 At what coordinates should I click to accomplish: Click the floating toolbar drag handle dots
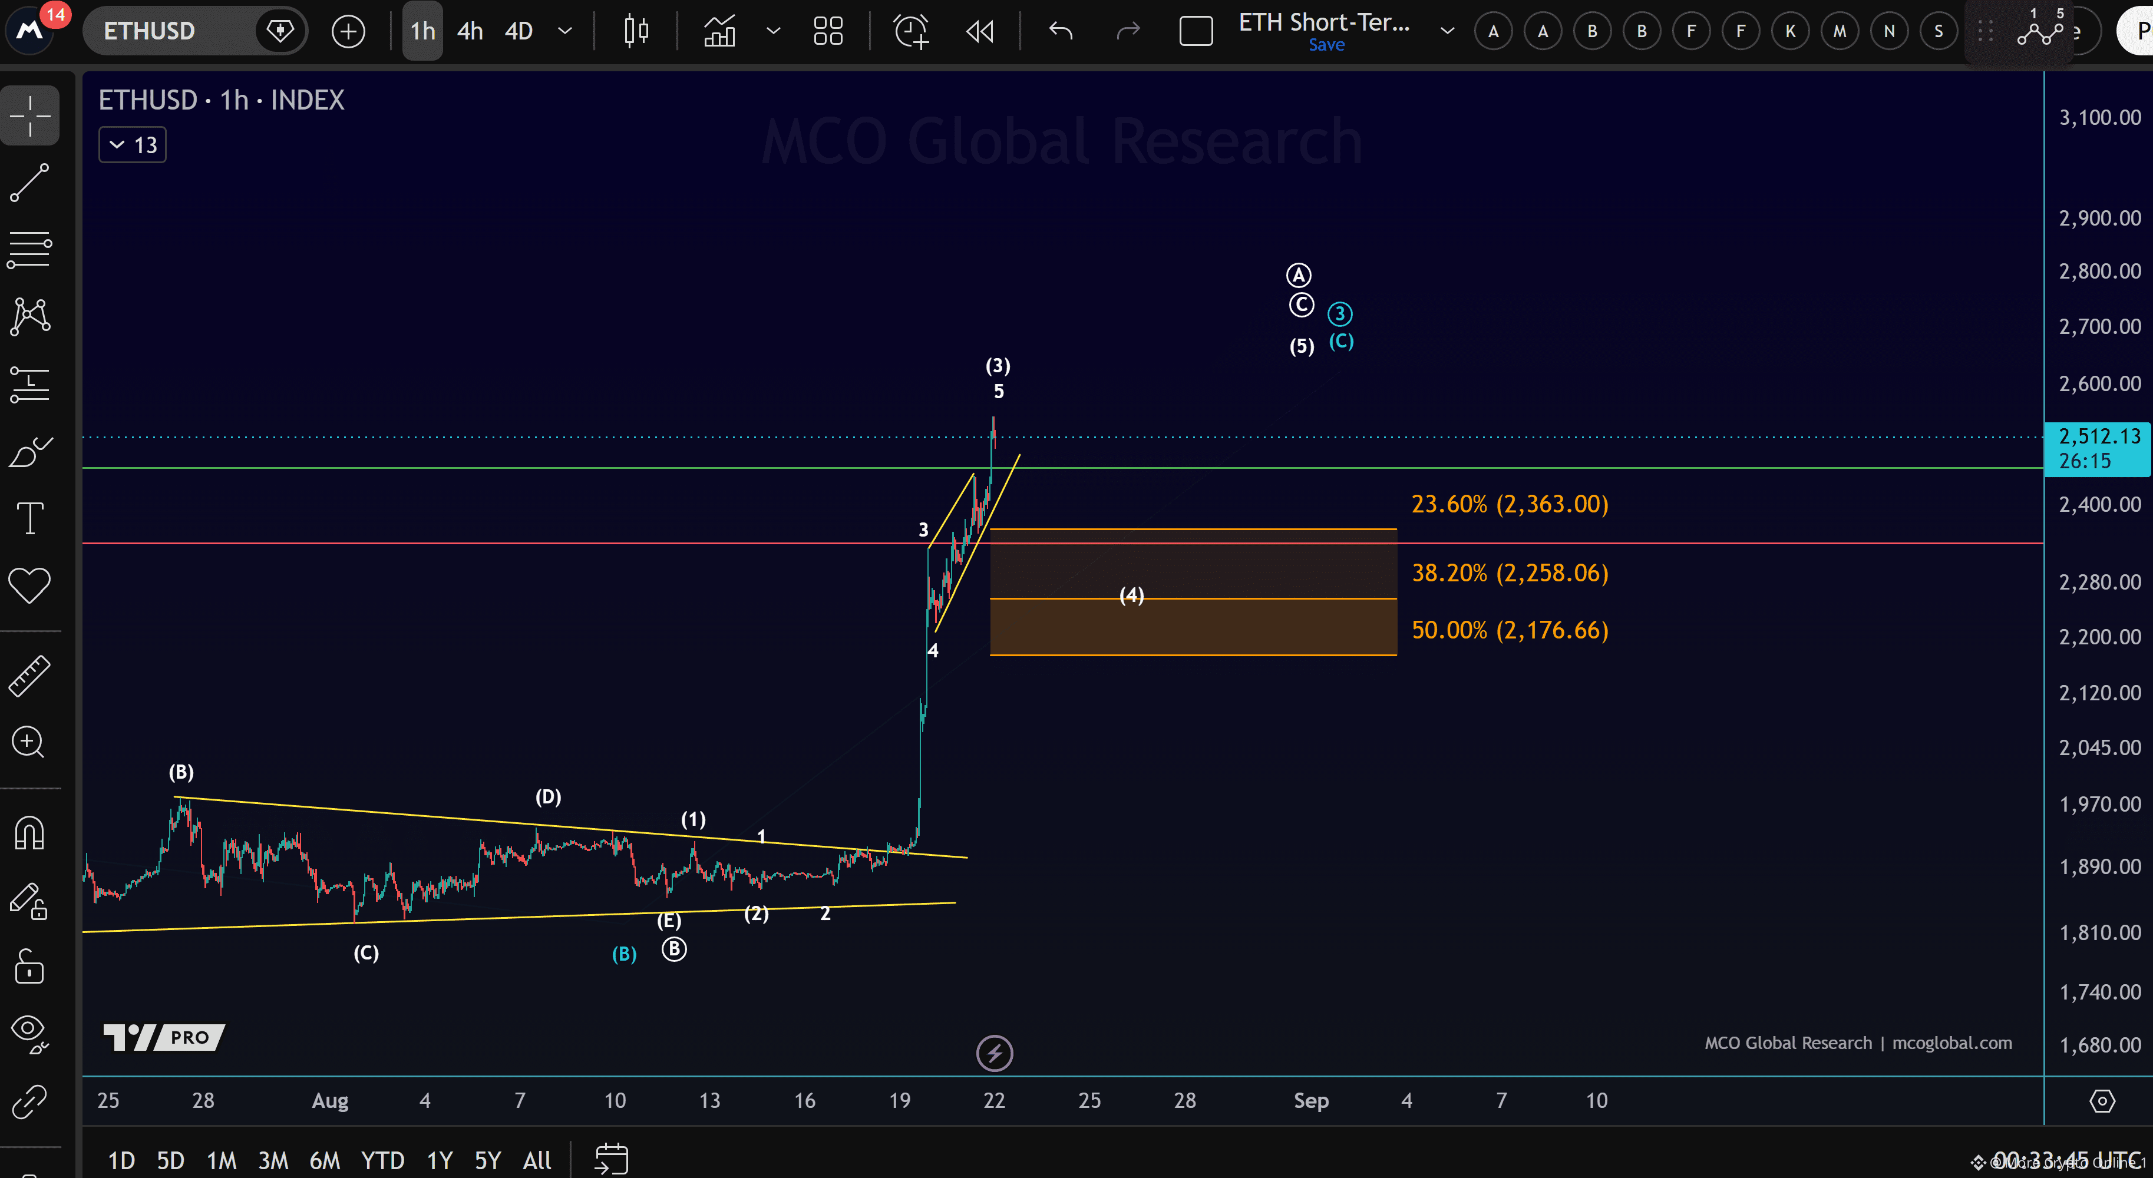[x=1986, y=32]
